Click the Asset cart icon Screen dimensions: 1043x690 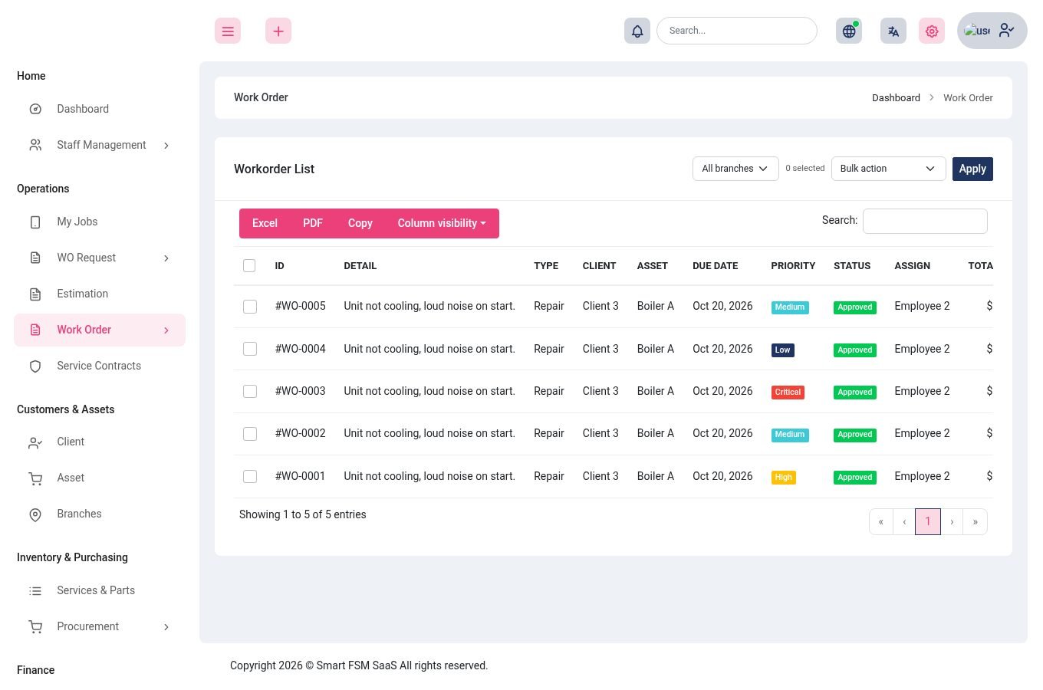tap(35, 478)
